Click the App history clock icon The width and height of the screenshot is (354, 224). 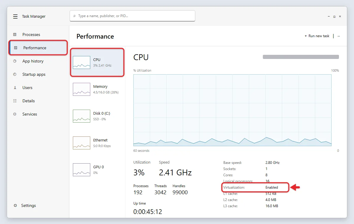(15, 61)
